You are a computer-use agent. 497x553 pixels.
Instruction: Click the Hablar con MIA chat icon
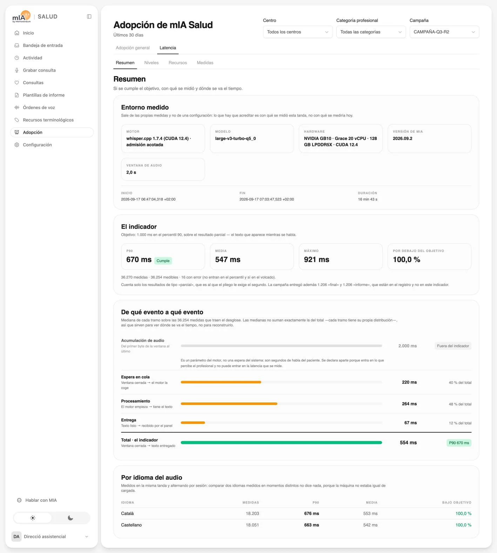tap(19, 500)
